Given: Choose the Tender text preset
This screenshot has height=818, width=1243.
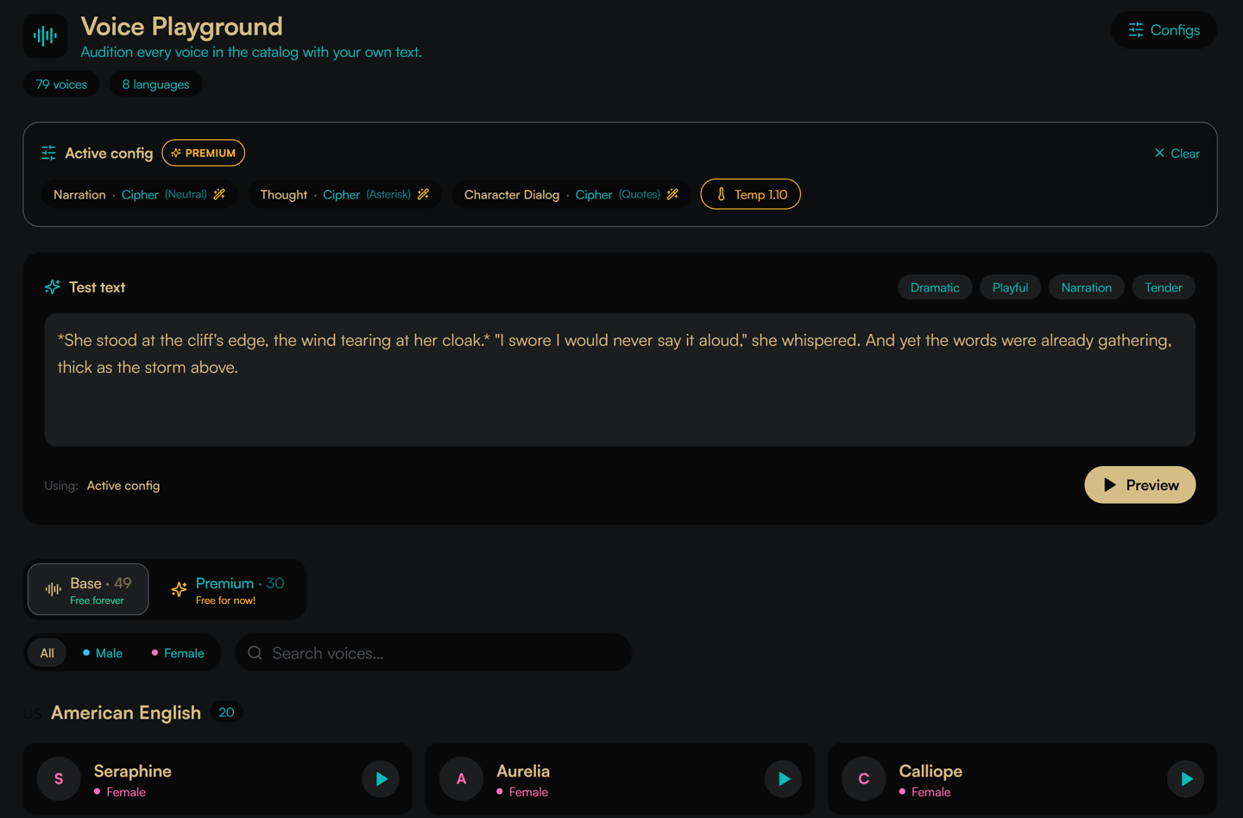Looking at the screenshot, I should [1163, 287].
